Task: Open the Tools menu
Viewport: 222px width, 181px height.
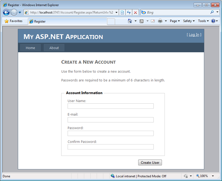Action: 203,21
